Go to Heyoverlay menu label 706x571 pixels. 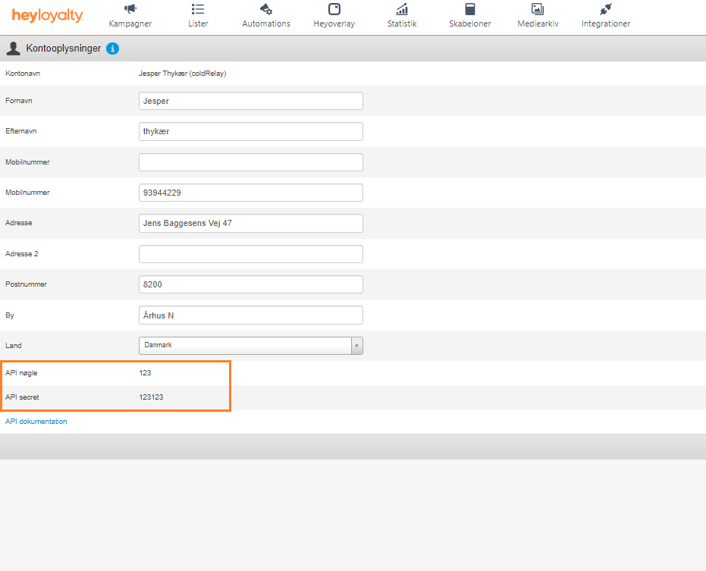[334, 24]
